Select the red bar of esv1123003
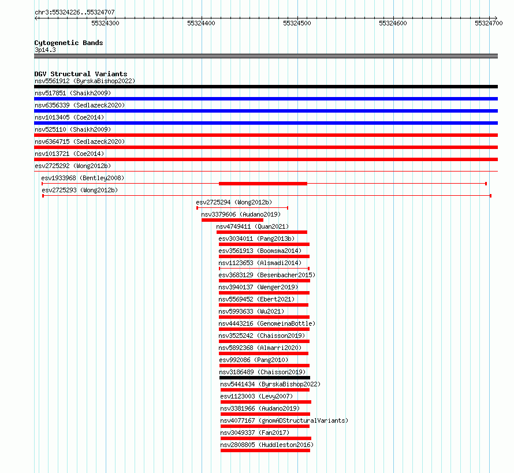Viewport: 514px width, 473px height. pyautogui.click(x=266, y=402)
